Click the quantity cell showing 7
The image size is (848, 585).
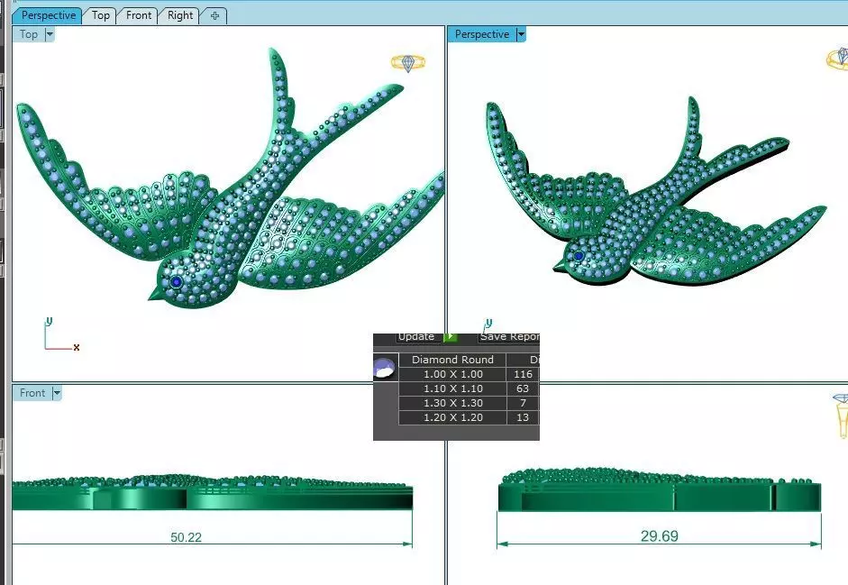523,403
